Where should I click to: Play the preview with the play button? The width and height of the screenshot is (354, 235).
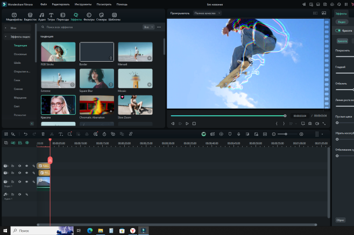tap(187, 123)
